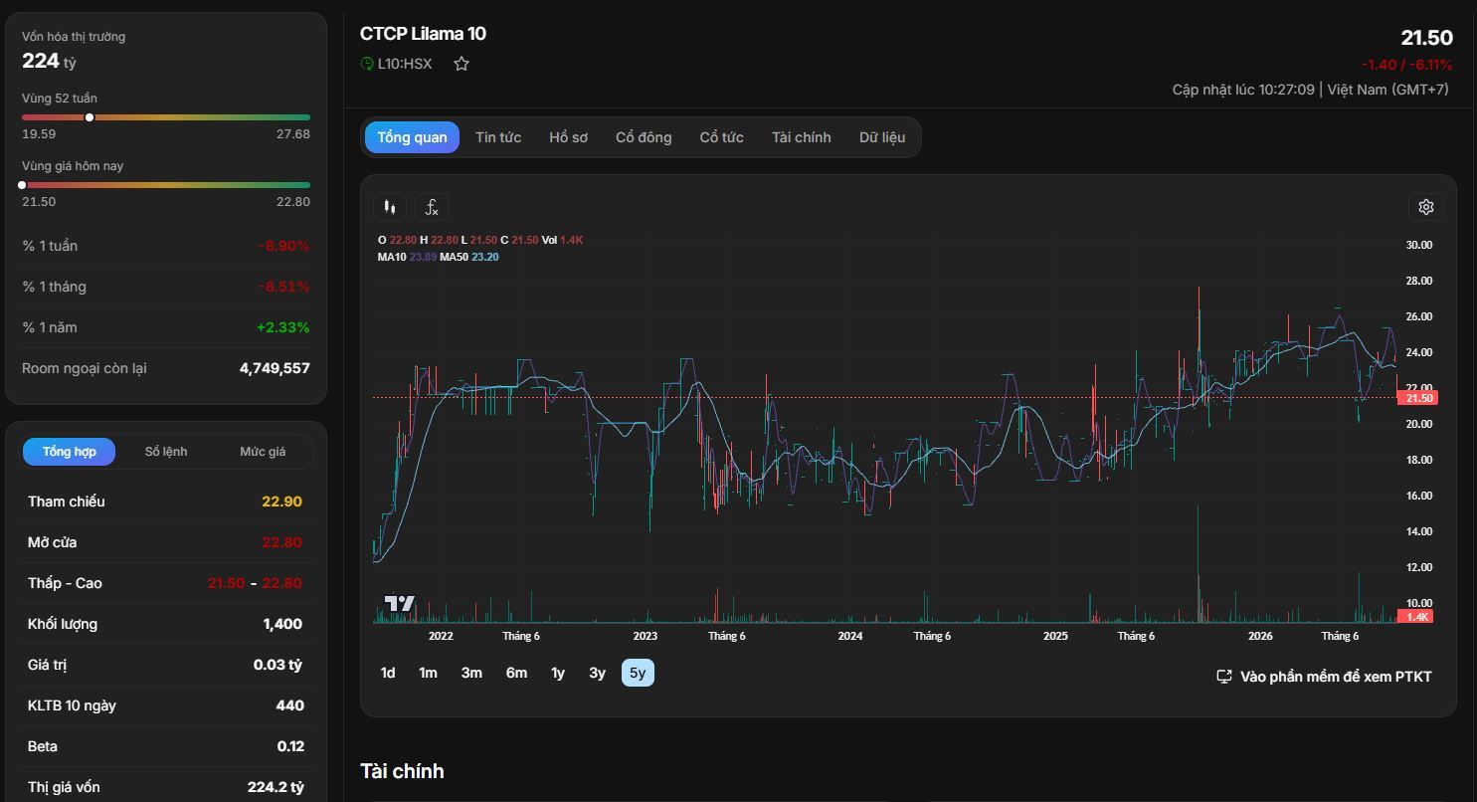Add L10 to favorites with star icon

462,64
